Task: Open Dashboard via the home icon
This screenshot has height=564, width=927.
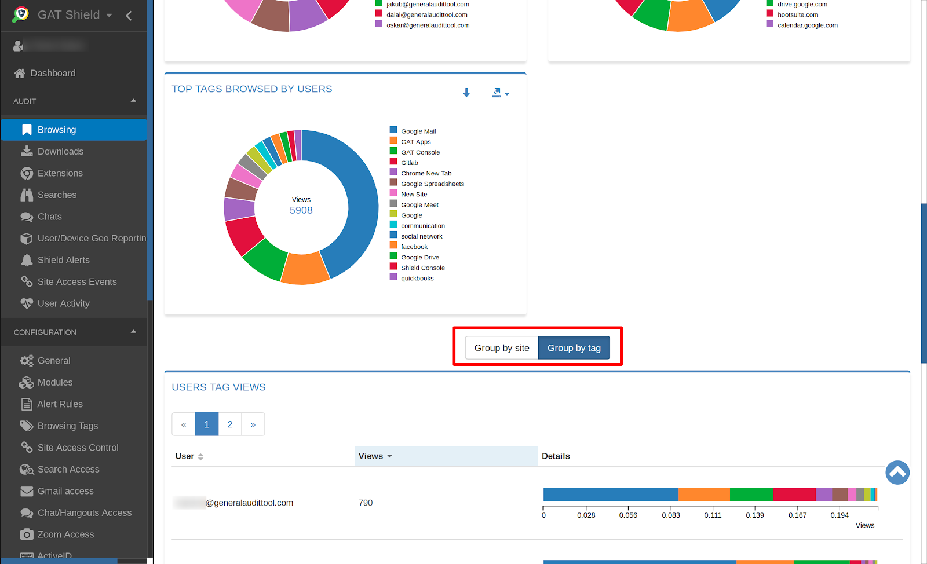Action: pos(20,73)
